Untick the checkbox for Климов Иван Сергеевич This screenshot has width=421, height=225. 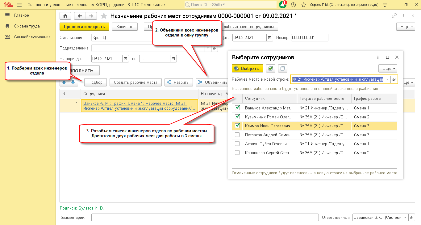click(237, 126)
